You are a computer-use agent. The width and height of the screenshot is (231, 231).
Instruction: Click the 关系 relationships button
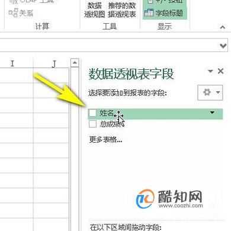pos(21,13)
